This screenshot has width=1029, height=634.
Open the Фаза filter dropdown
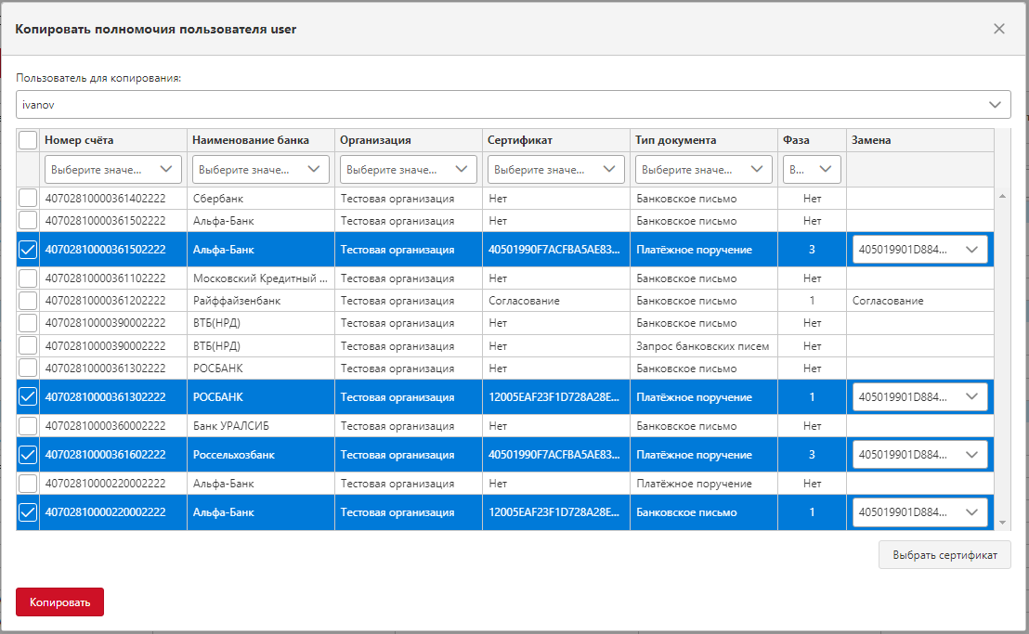(x=813, y=170)
